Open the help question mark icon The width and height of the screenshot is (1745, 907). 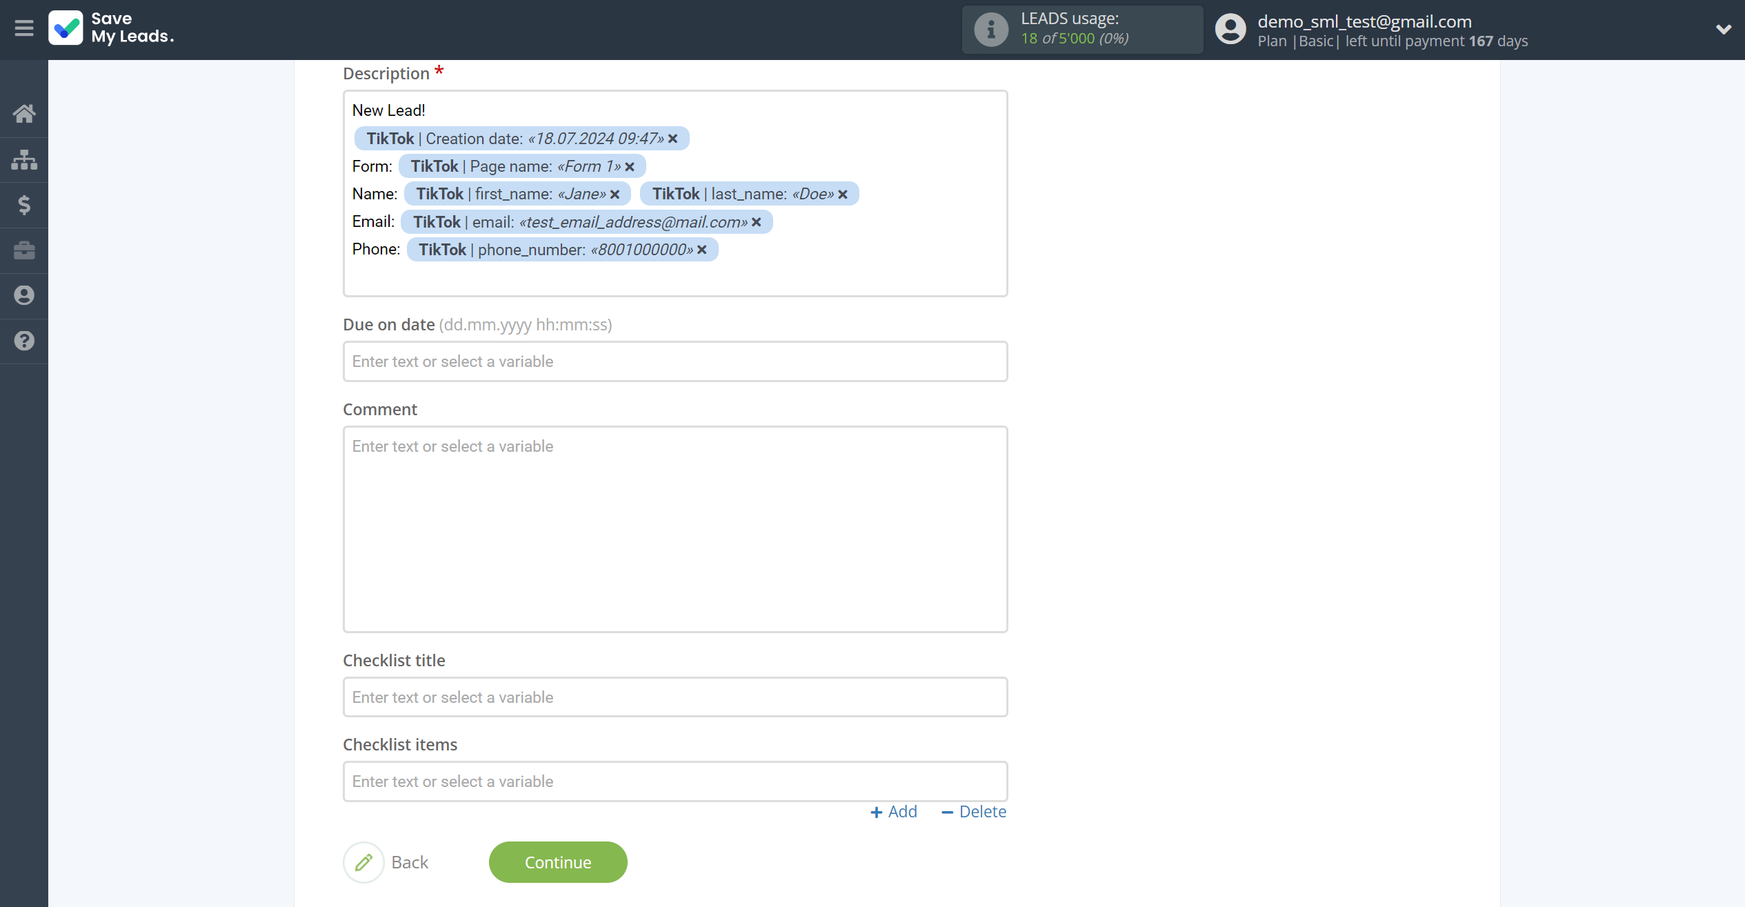point(24,341)
